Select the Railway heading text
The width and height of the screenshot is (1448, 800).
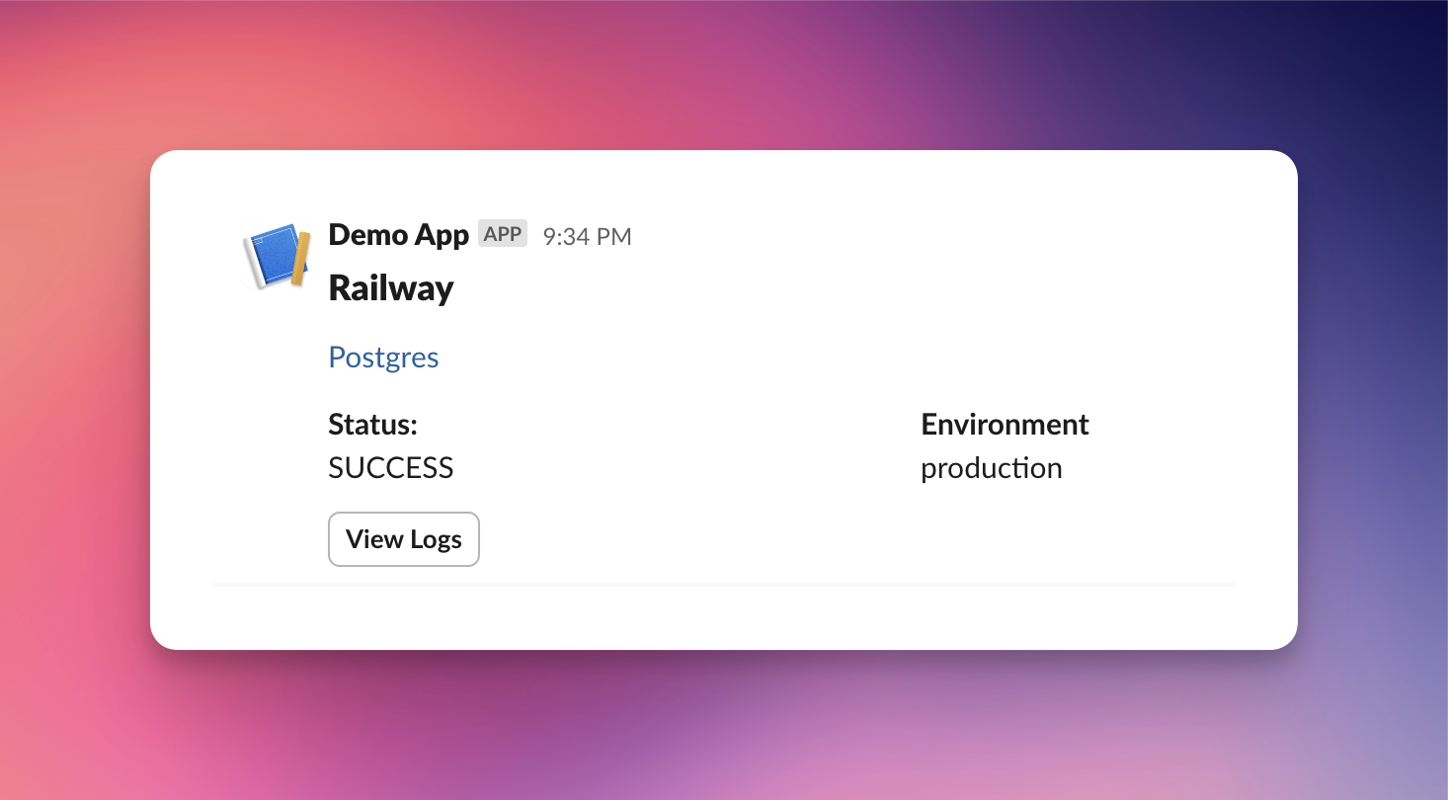click(391, 288)
